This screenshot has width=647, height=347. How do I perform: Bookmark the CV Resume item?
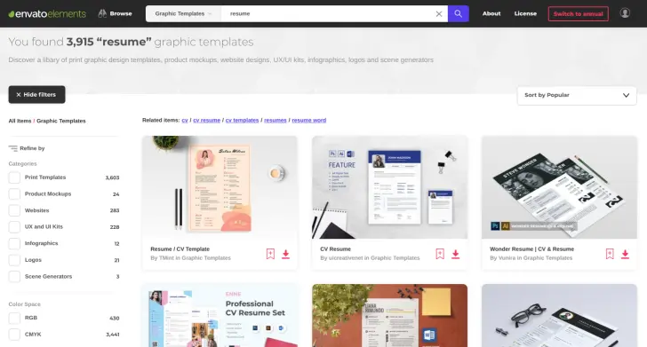pos(440,254)
